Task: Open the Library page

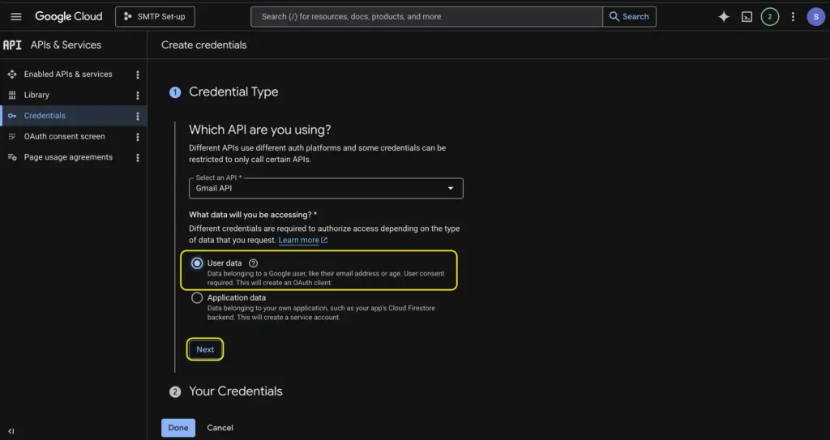Action: pos(36,95)
